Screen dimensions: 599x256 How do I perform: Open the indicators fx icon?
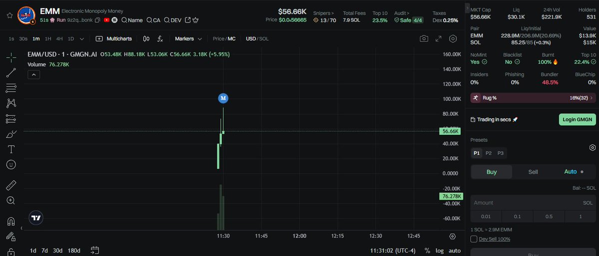(160, 38)
